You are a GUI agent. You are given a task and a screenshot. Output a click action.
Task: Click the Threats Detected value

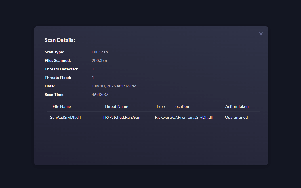click(93, 69)
